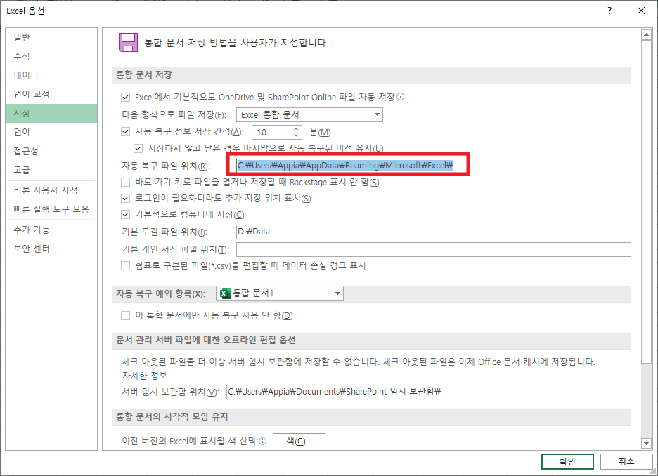The width and height of the screenshot is (658, 476).
Task: Increase autorecover interval with up spinner arrow
Action: click(296, 129)
